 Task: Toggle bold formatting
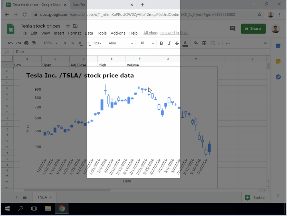tap(161, 43)
